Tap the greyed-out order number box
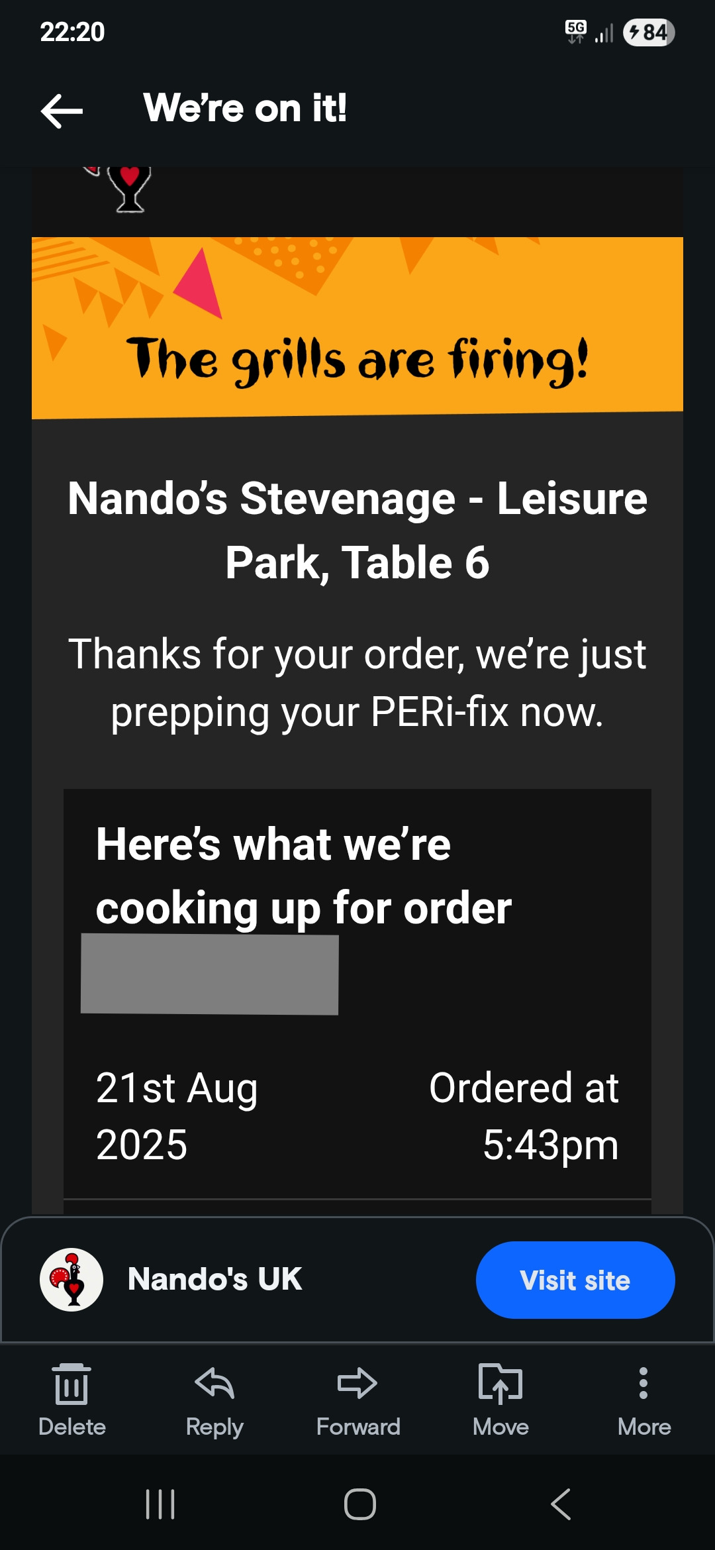 [x=209, y=974]
